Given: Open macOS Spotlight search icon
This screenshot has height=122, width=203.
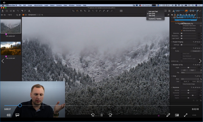Looking at the screenshot, I should 193,5.
